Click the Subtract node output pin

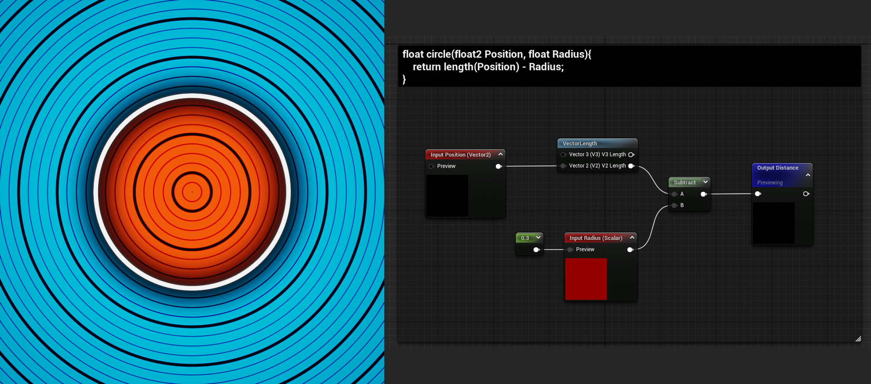[704, 194]
